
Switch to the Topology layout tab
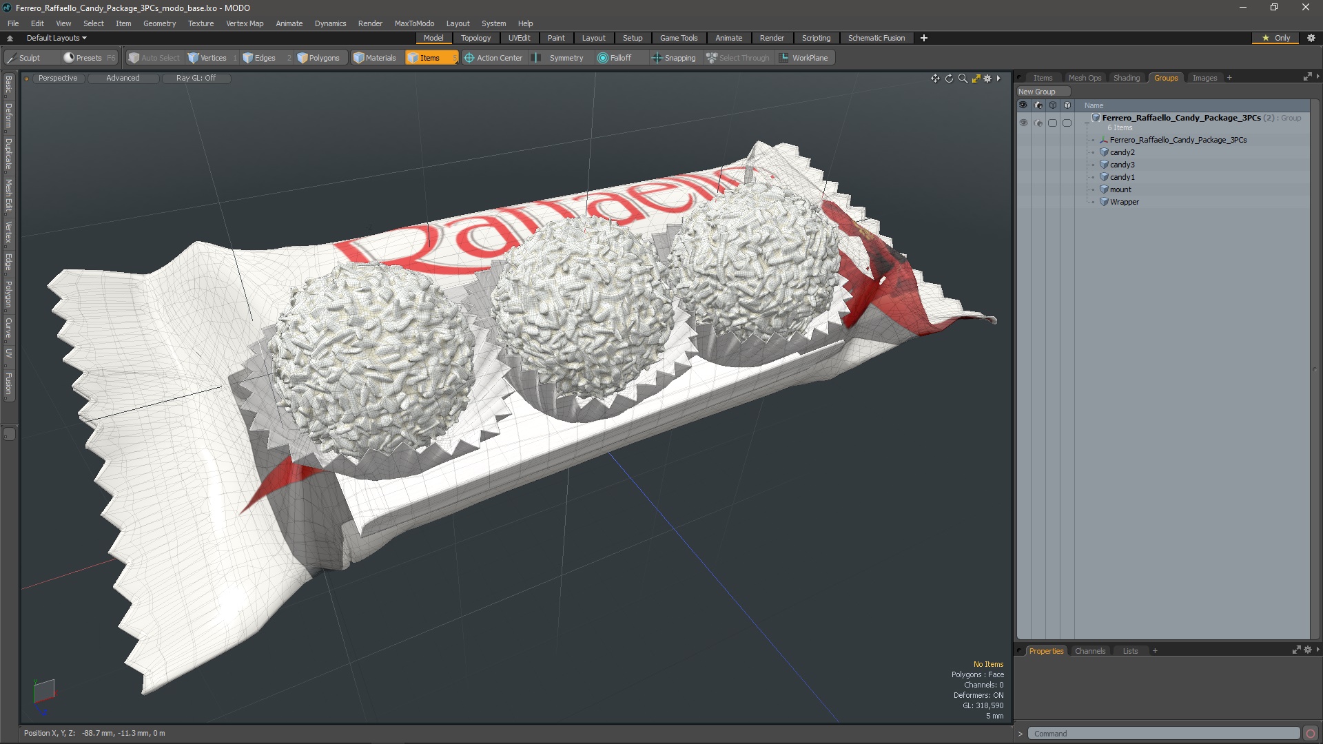[x=475, y=38]
